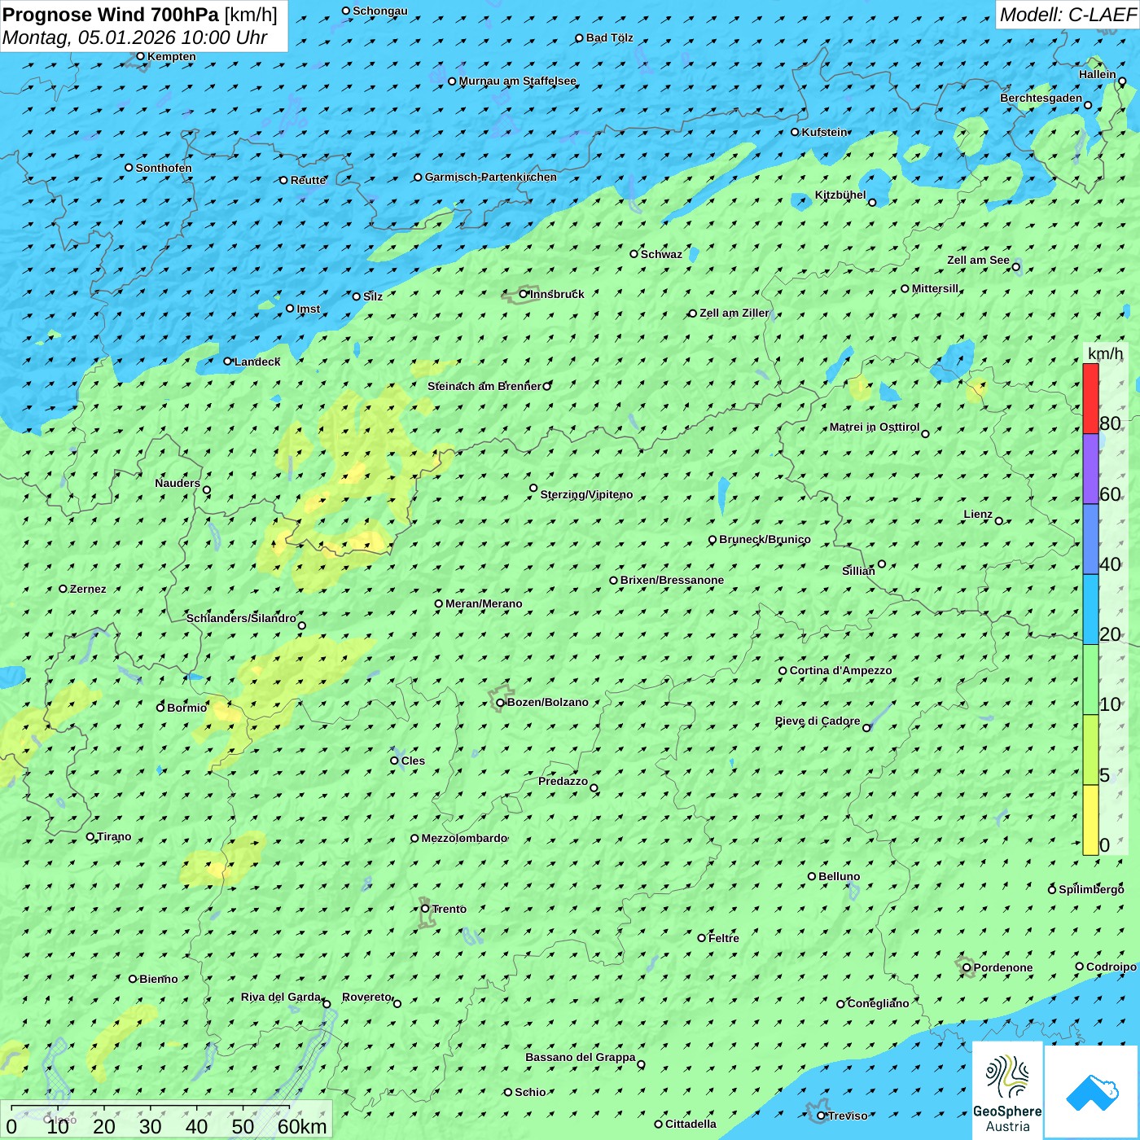Screen dimensions: 1140x1140
Task: Select the Bozen/Bolzano city marker
Action: point(500,703)
